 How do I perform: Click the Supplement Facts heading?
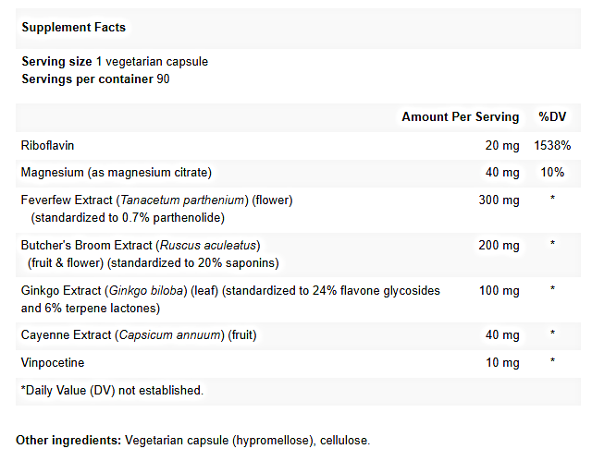pyautogui.click(x=74, y=28)
